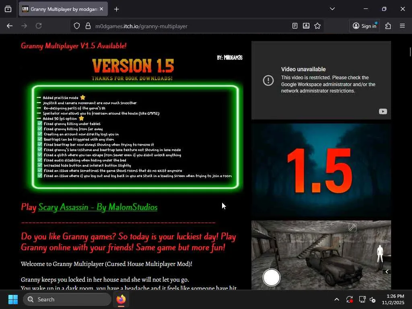Click 'Welcome to Granny Multiplayer' paragraph
This screenshot has width=412, height=309.
point(106,264)
